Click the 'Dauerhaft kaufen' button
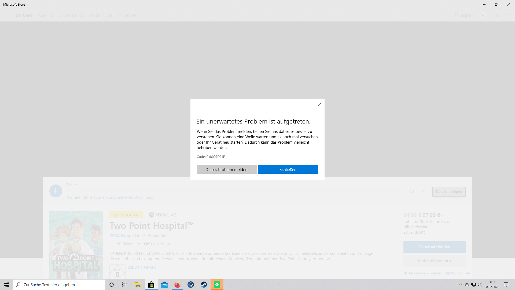 pos(434,247)
